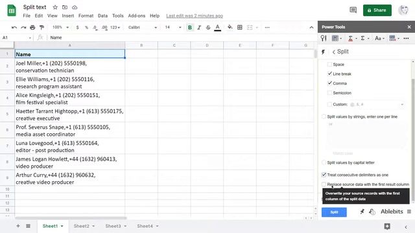The width and height of the screenshot is (415, 233).
Task: Open Power Tools formulas tool group
Action: (352, 38)
